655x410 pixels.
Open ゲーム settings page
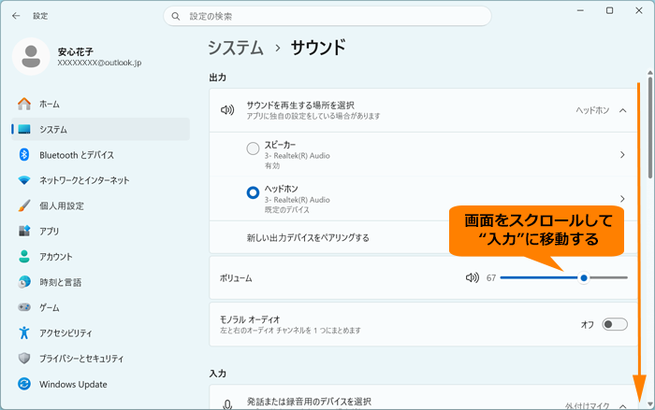coord(101,307)
